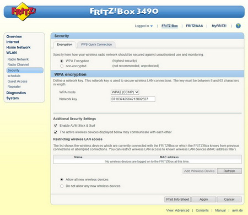Expand the Logged in dropdown arrow
Viewport: 248px width, 215px height.
click(x=152, y=26)
